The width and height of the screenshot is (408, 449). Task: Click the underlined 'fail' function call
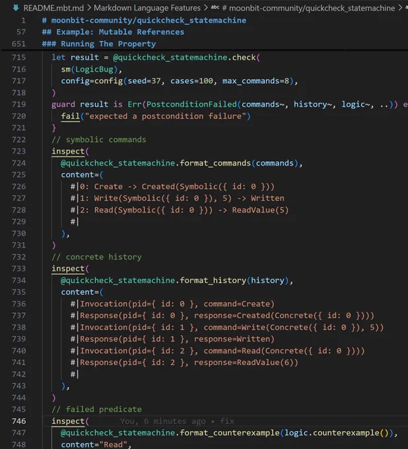tap(71, 116)
